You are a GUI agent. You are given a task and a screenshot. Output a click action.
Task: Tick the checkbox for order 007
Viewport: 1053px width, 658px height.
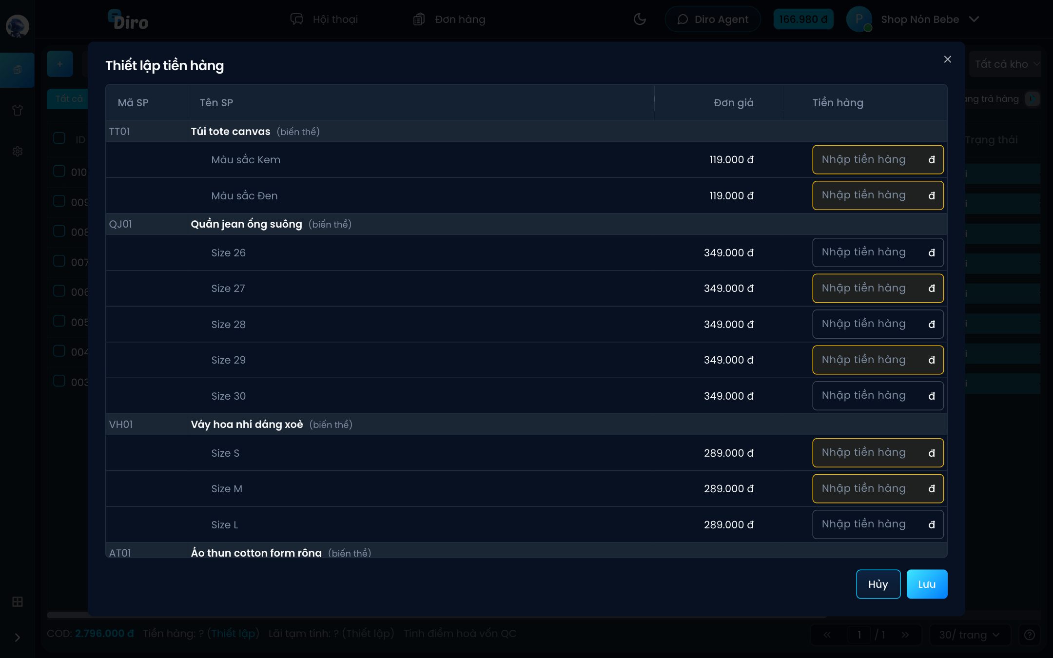59,261
